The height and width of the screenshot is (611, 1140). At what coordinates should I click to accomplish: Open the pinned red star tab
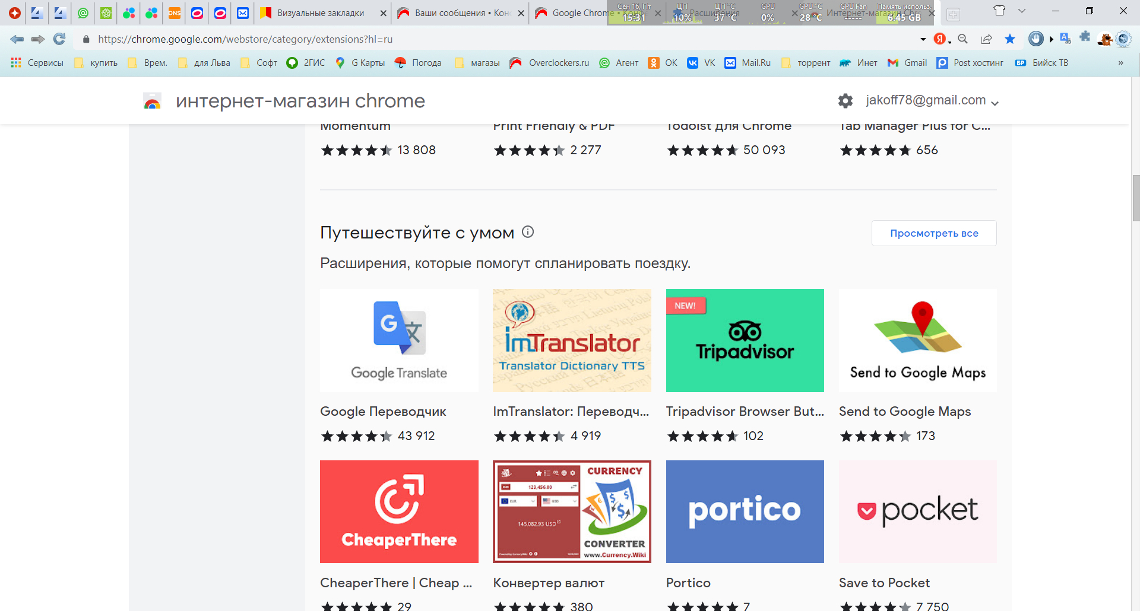coord(14,13)
